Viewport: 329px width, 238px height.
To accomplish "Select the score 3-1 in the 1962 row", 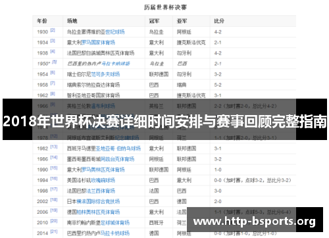I will [218, 95].
